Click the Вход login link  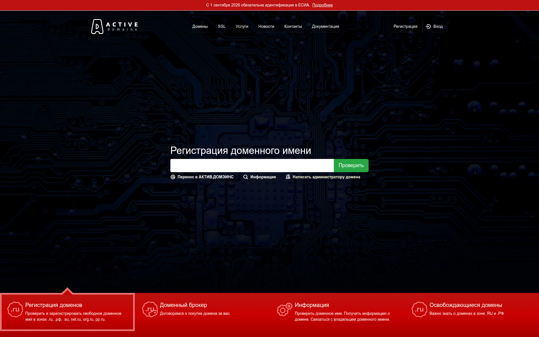[438, 26]
